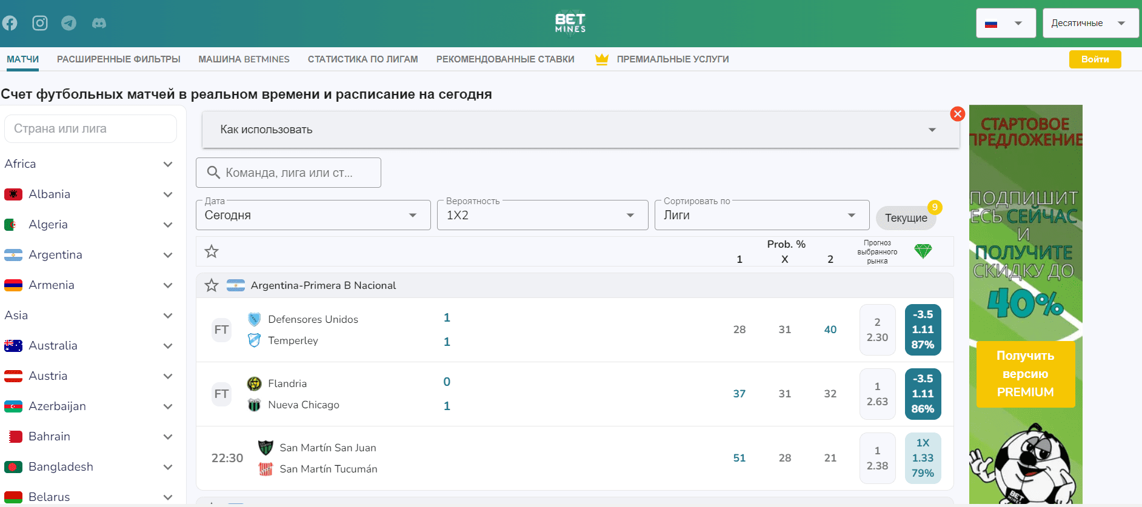
Task: Toggle the 'Текущие' live matches filter
Action: coord(906,218)
